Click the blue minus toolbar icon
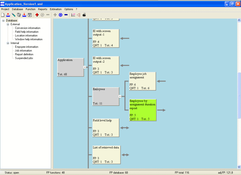Image resolution: width=241 pixels, height=175 pixels. (x=66, y=15)
